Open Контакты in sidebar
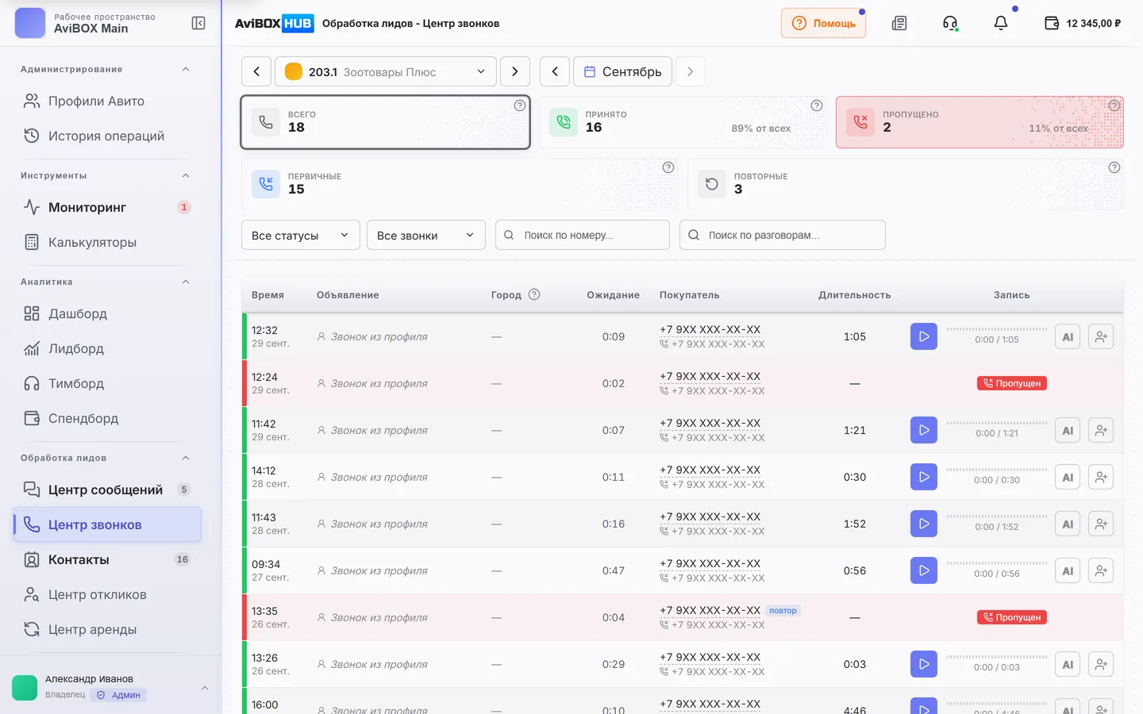The width and height of the screenshot is (1143, 714). (107, 559)
